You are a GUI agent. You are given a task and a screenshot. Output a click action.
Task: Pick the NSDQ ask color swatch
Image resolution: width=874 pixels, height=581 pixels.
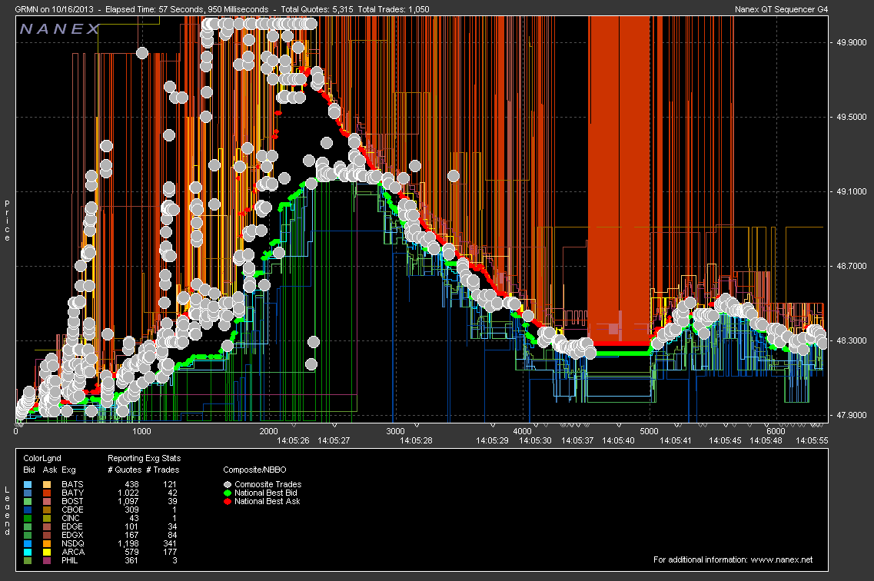point(47,543)
